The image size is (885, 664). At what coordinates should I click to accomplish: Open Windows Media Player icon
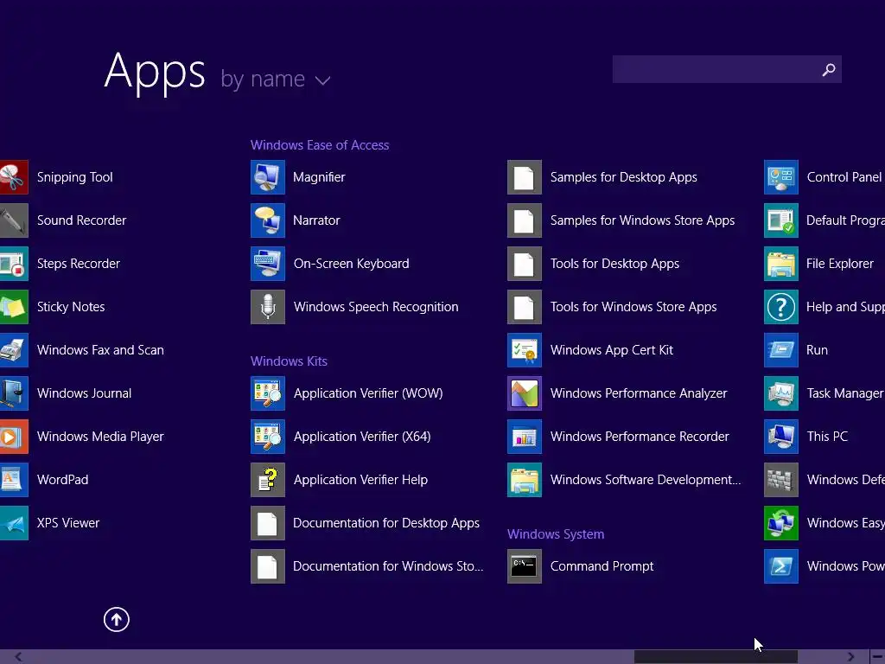coord(14,437)
